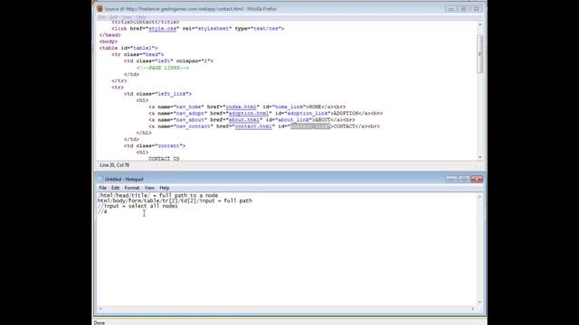The width and height of the screenshot is (579, 325).
Task: Click Notepad vertical scroll-down arrow
Action: point(480,302)
